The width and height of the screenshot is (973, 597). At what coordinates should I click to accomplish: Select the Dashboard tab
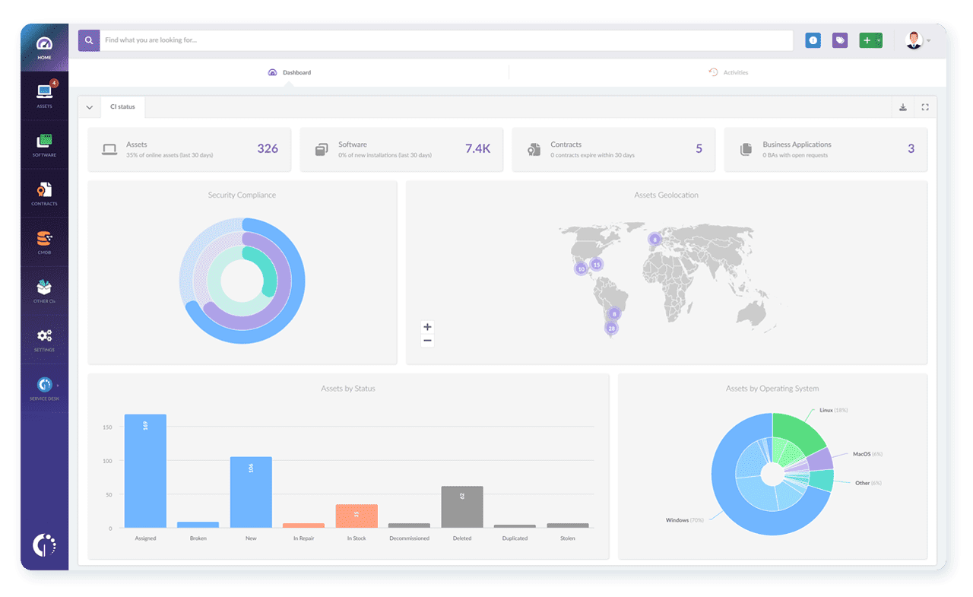291,72
